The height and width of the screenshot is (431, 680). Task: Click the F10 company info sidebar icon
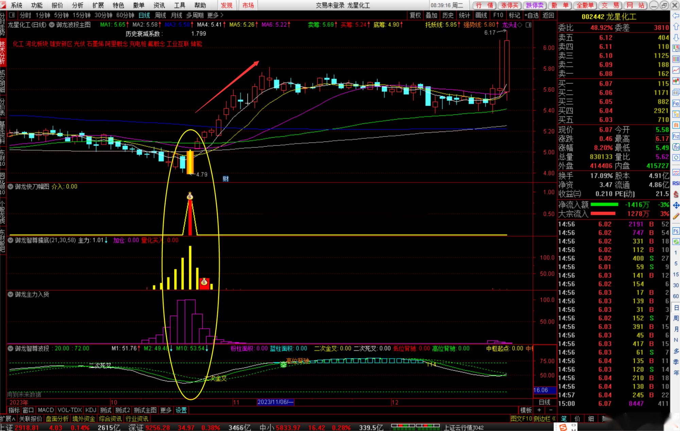click(676, 103)
